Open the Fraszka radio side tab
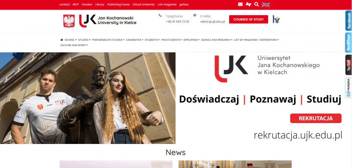Image resolution: width=352 pixels, height=168 pixels. pyautogui.click(x=349, y=88)
